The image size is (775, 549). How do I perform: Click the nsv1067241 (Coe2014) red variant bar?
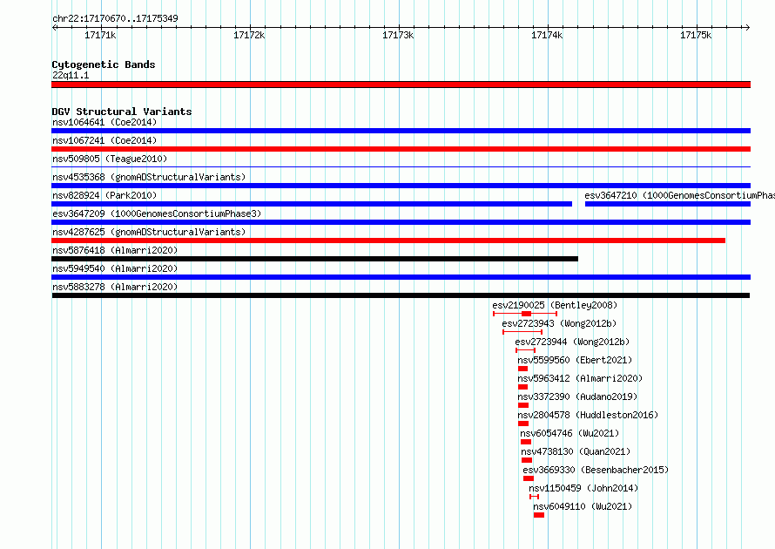pyautogui.click(x=401, y=149)
